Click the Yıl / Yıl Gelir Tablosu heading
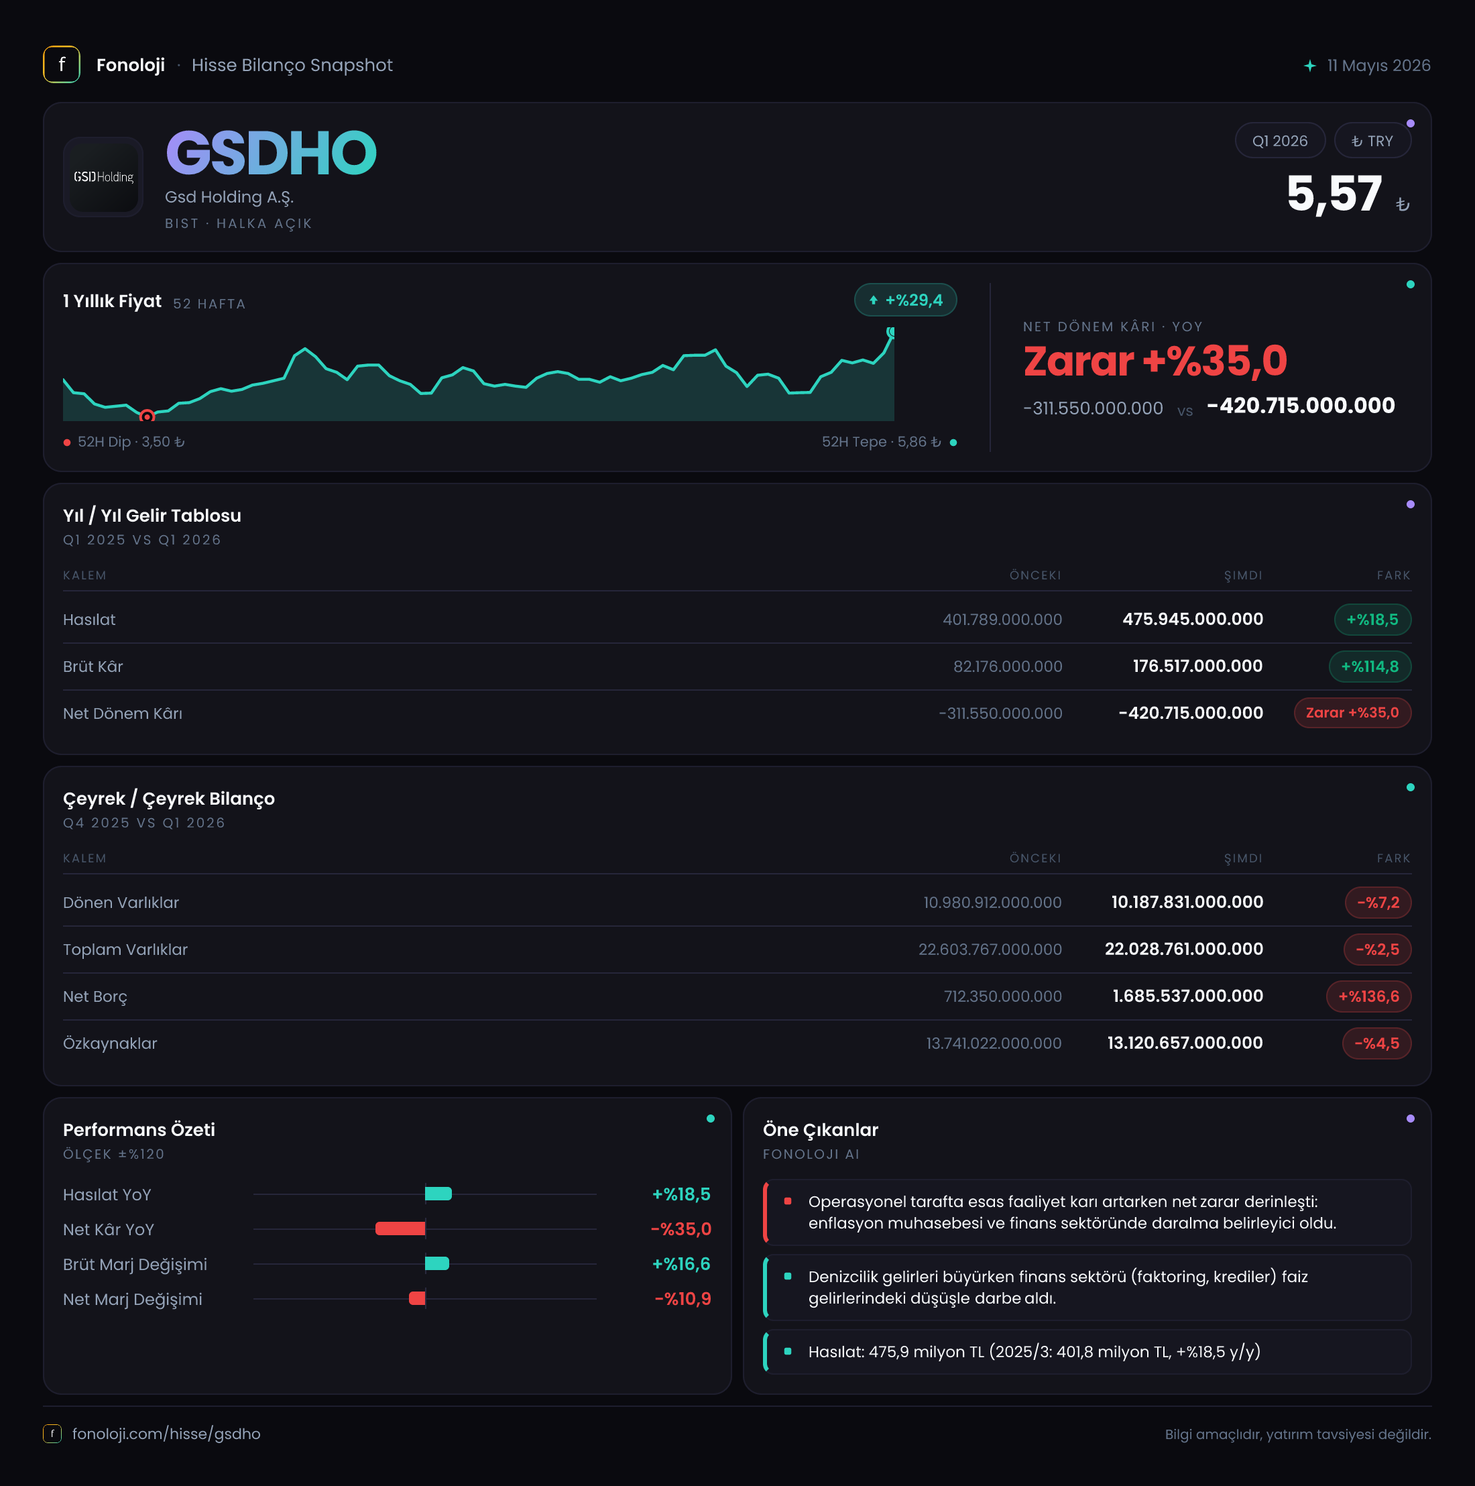This screenshot has width=1475, height=1486. (152, 515)
